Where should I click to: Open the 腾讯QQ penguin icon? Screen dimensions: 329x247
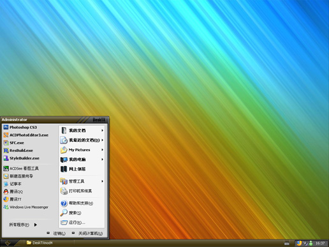coord(6,191)
